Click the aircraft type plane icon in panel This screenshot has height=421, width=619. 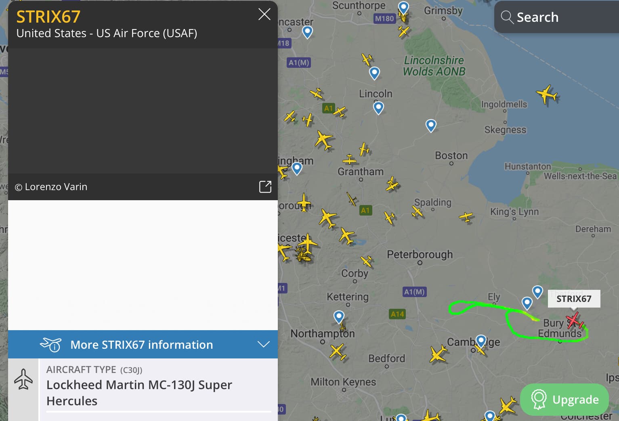[x=23, y=379]
